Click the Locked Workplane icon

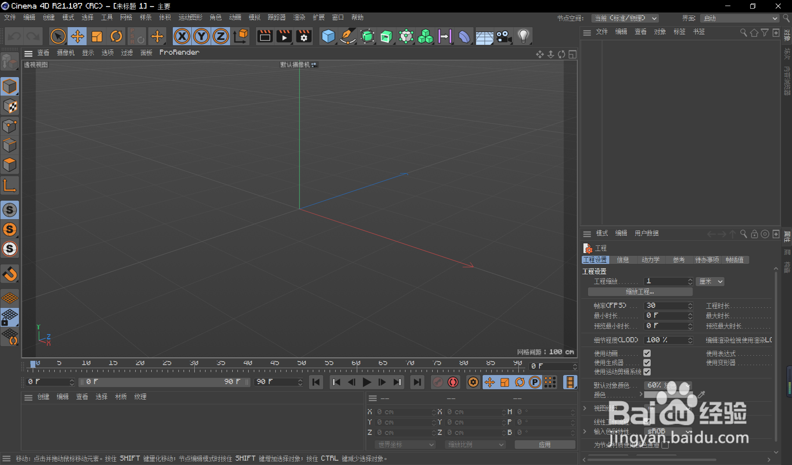(x=10, y=317)
